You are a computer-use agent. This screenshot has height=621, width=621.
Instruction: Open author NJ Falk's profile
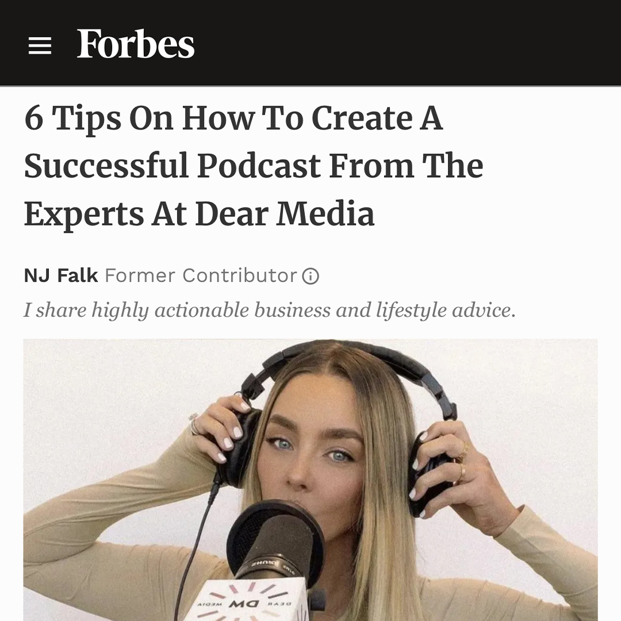coord(61,275)
